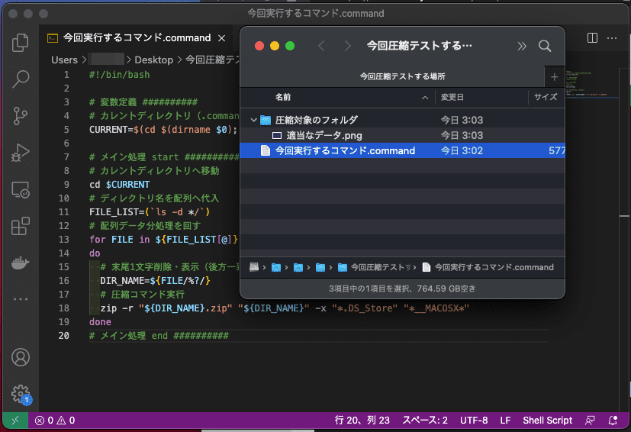
Task: Change indentation via スペース: 2
Action: pyautogui.click(x=425, y=421)
